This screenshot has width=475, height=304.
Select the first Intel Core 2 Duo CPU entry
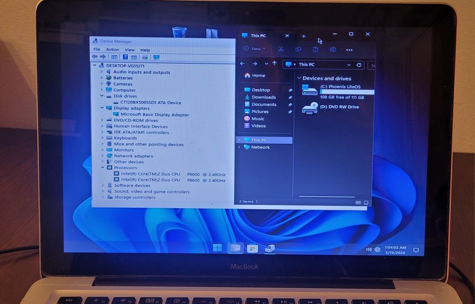click(173, 174)
